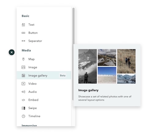
Task: Click the hikers in dry grass thumbnail
Action: click(x=126, y=61)
